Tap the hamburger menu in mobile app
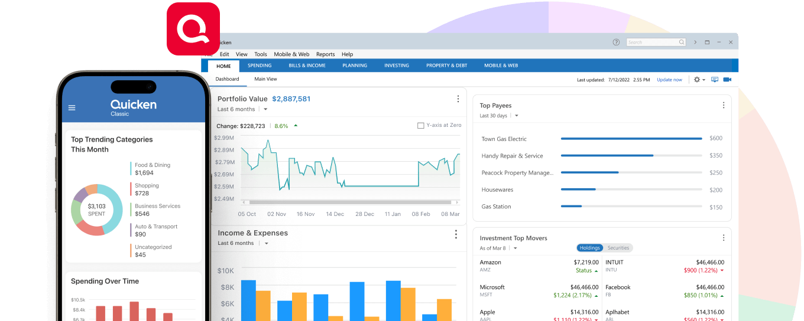 tap(72, 108)
